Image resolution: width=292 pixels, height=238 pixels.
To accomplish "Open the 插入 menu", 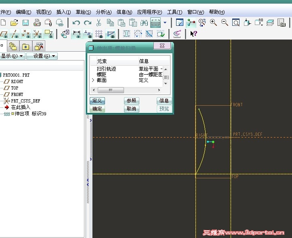I will click(x=63, y=12).
